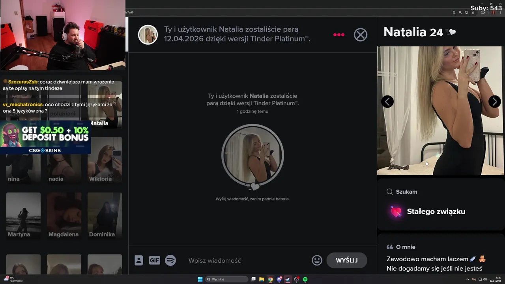Click the 'Natalia 24' profile name heading
Viewport: 505px width, 284px height.
coord(413,32)
